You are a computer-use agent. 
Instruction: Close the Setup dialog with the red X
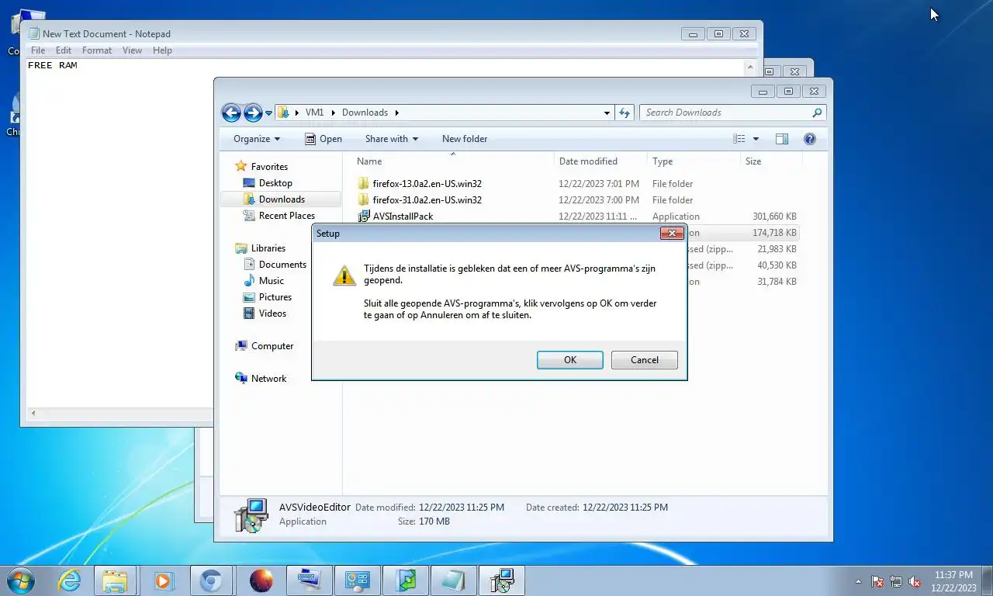coord(672,233)
